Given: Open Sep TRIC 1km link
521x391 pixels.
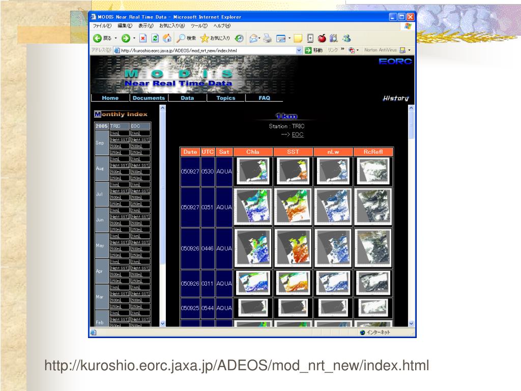Looking at the screenshot, I should click(x=115, y=133).
